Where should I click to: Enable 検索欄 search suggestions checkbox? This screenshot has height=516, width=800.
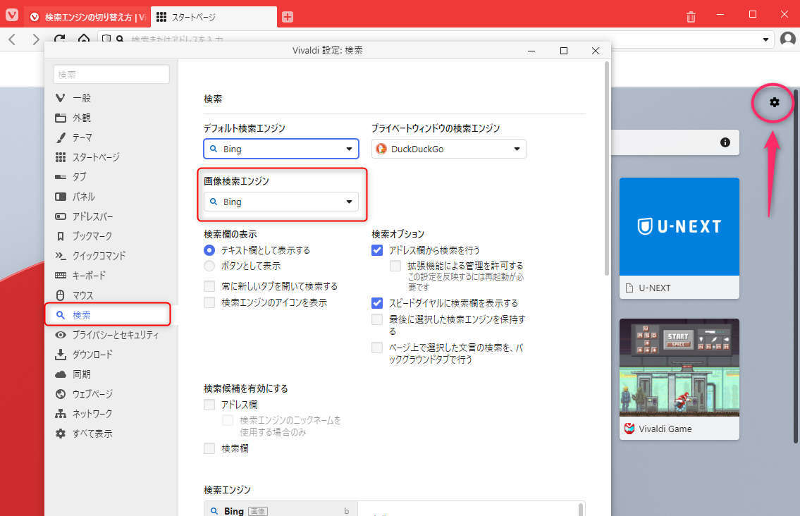coord(209,448)
